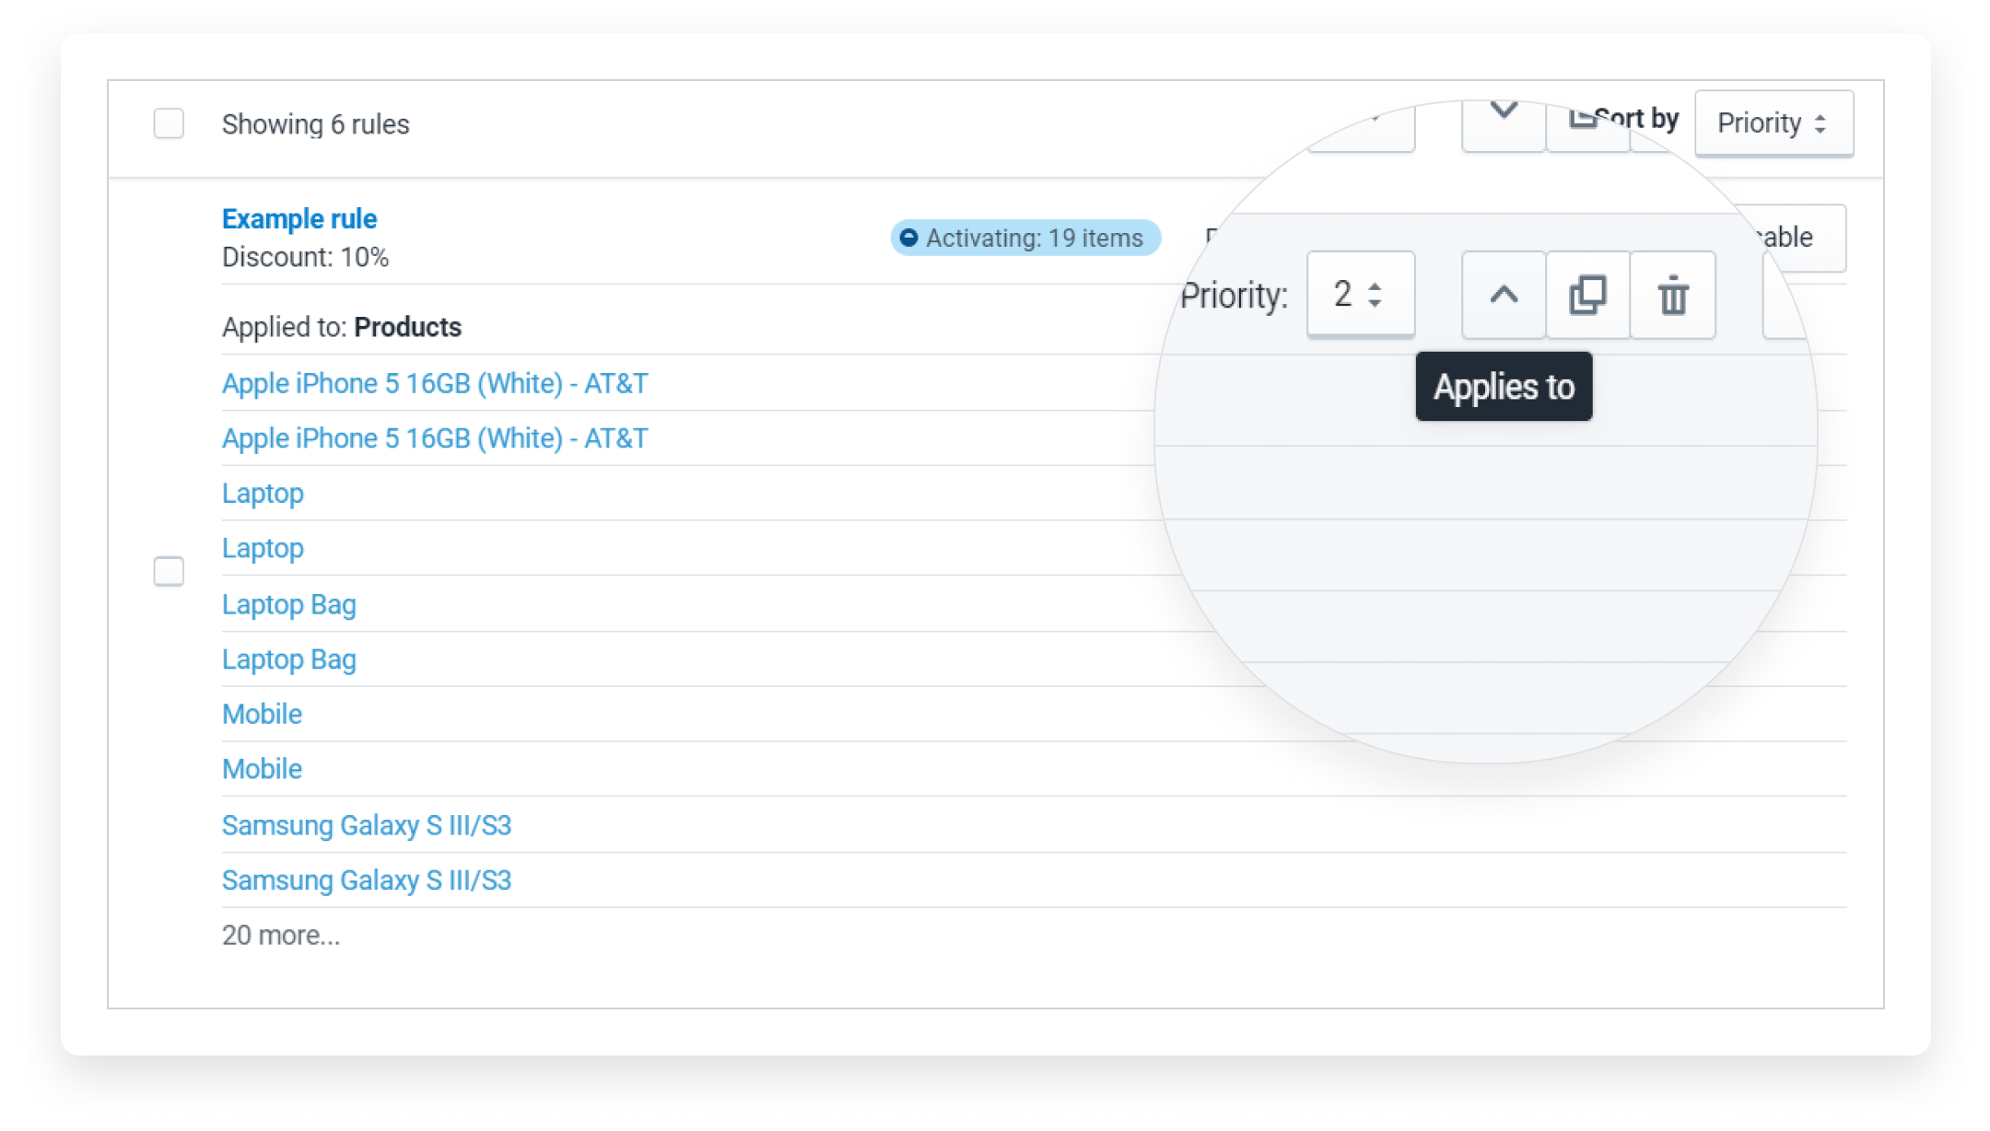Click 20 more items expander link
The image size is (1990, 1131).
pos(279,934)
